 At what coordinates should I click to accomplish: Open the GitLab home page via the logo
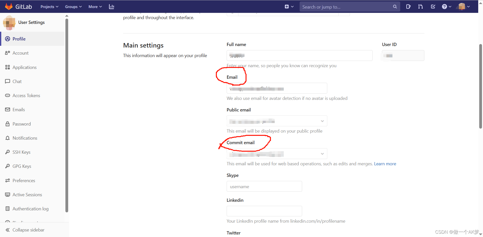[19, 7]
